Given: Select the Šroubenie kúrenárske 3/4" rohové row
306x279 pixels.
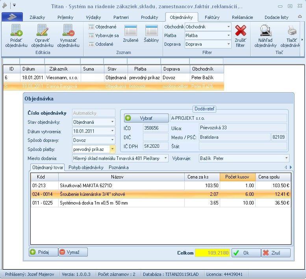Looking at the screenshot, I should point(161,194).
